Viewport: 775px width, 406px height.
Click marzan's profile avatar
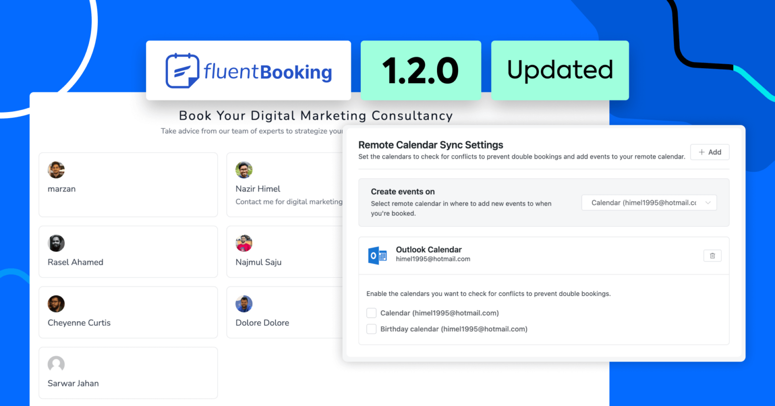56,170
